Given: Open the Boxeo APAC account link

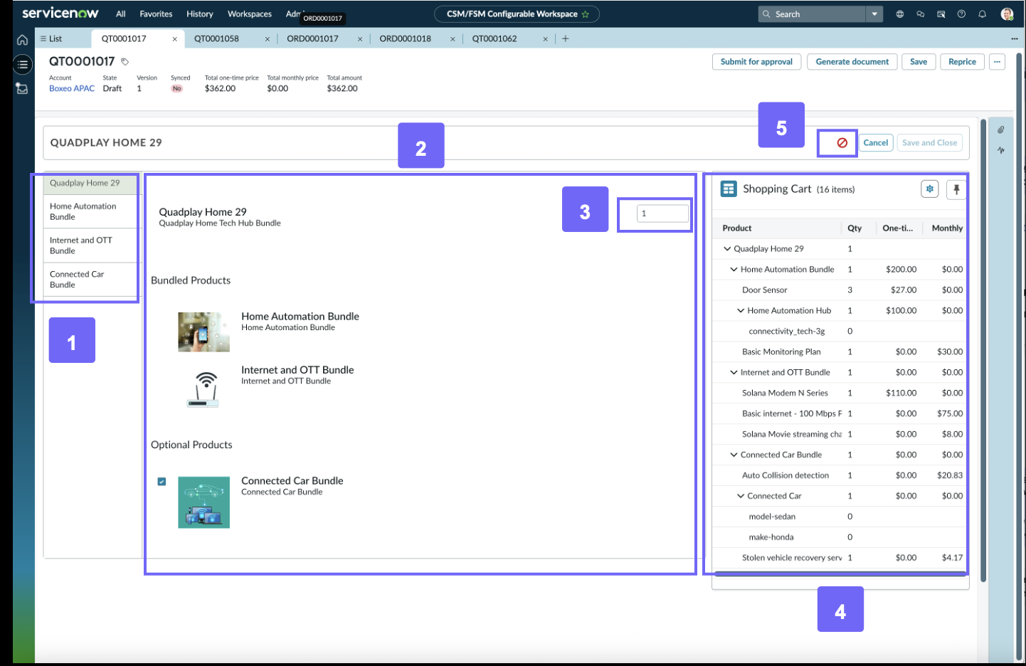Looking at the screenshot, I should 72,89.
